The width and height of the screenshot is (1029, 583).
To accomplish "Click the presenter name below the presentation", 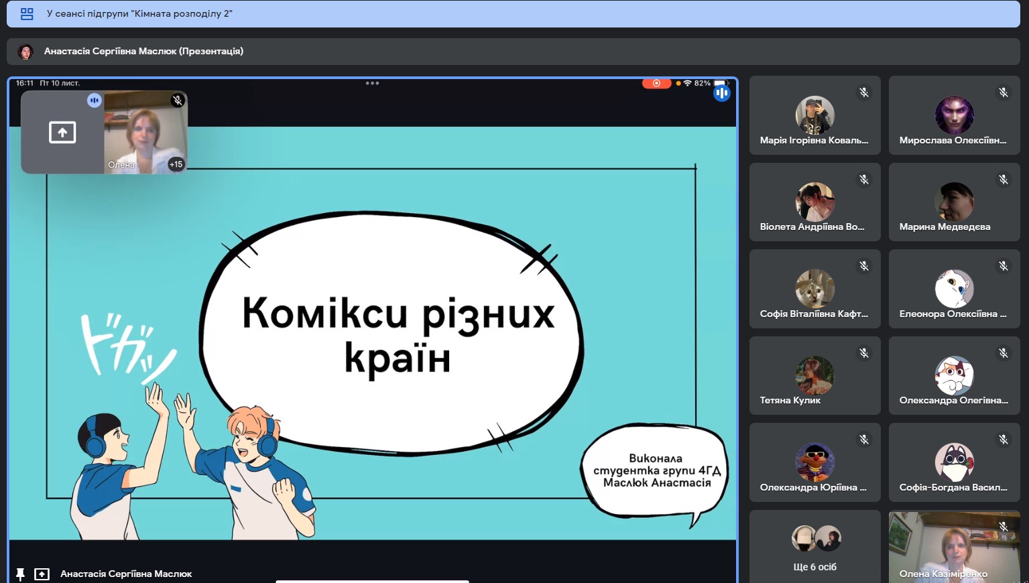I will 126,574.
